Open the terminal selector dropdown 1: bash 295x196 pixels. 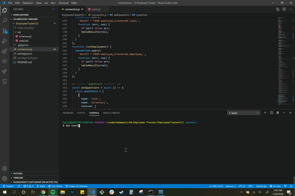pyautogui.click(x=244, y=113)
